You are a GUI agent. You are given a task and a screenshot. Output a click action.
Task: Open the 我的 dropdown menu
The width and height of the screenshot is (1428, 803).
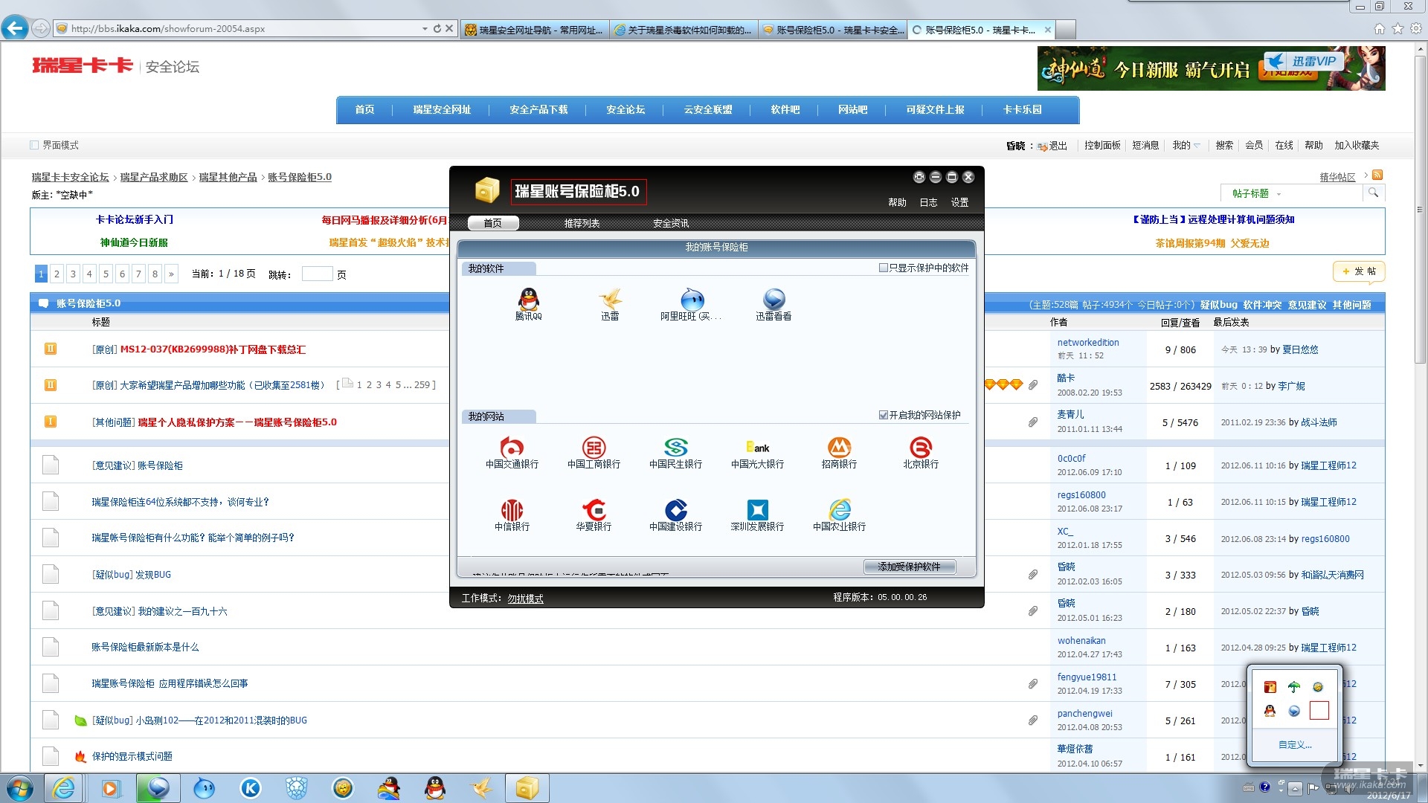[1186, 145]
